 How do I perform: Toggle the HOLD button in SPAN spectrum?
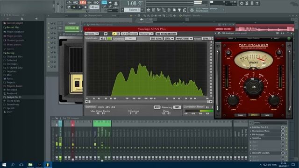(x=103, y=38)
